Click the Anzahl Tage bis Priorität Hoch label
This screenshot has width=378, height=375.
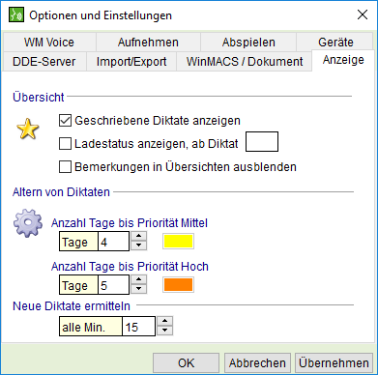pyautogui.click(x=130, y=267)
